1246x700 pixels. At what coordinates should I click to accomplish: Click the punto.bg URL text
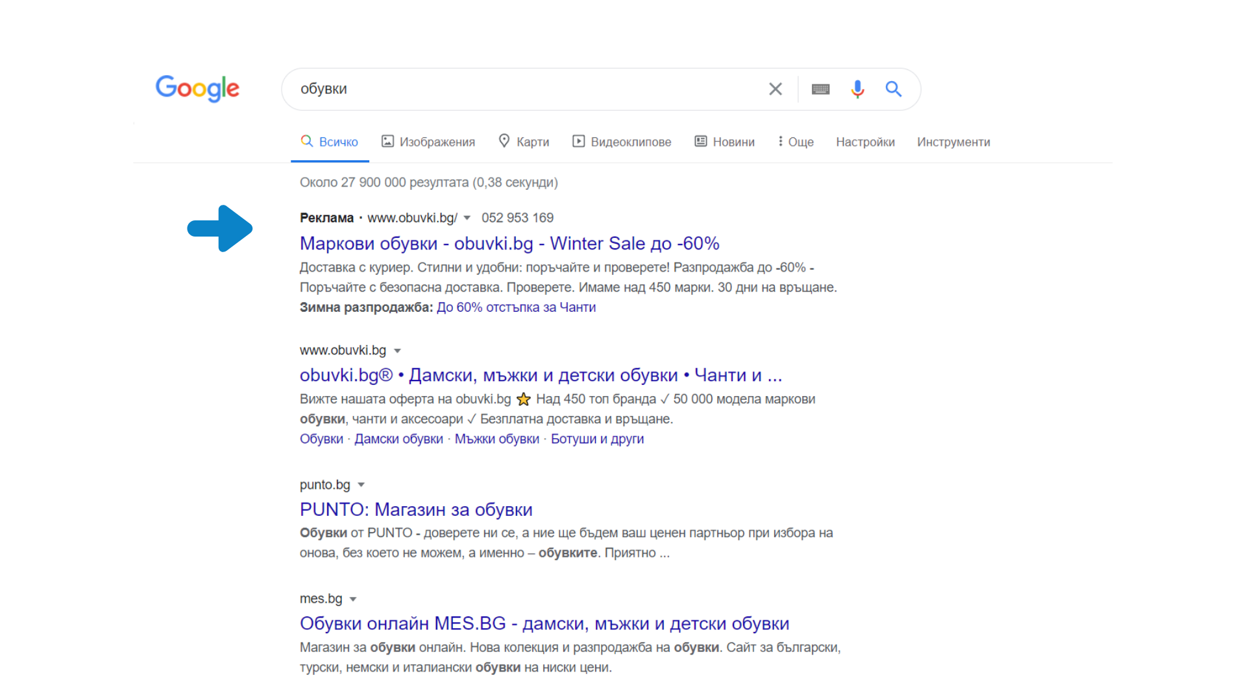coord(324,485)
